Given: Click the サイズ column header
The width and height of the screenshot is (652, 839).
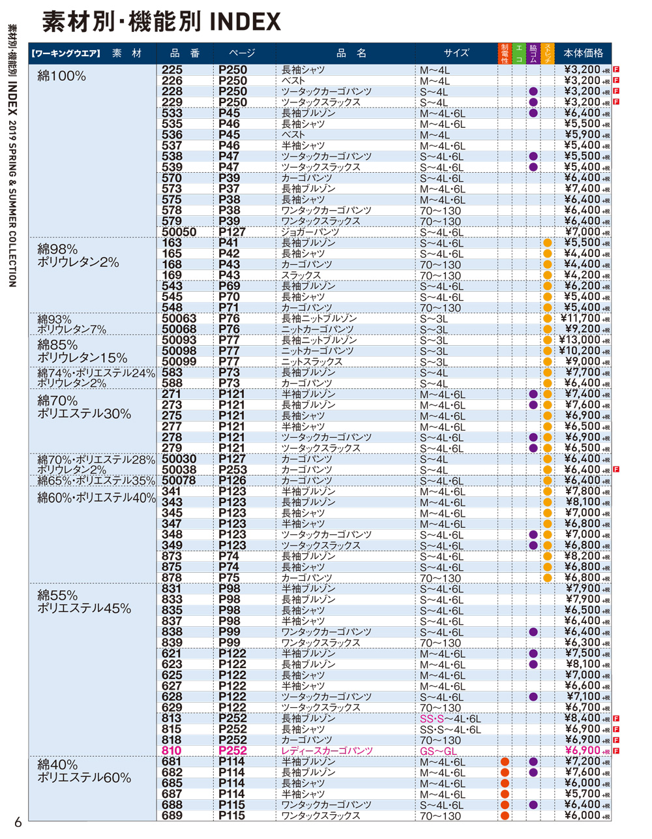Looking at the screenshot, I should [x=456, y=53].
